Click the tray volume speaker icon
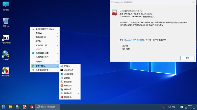The height and width of the screenshot is (110, 197). pyautogui.click(x=174, y=107)
